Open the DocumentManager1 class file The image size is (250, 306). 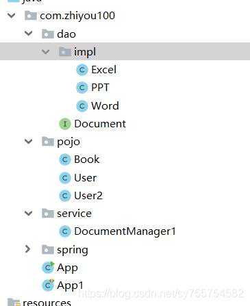125,231
